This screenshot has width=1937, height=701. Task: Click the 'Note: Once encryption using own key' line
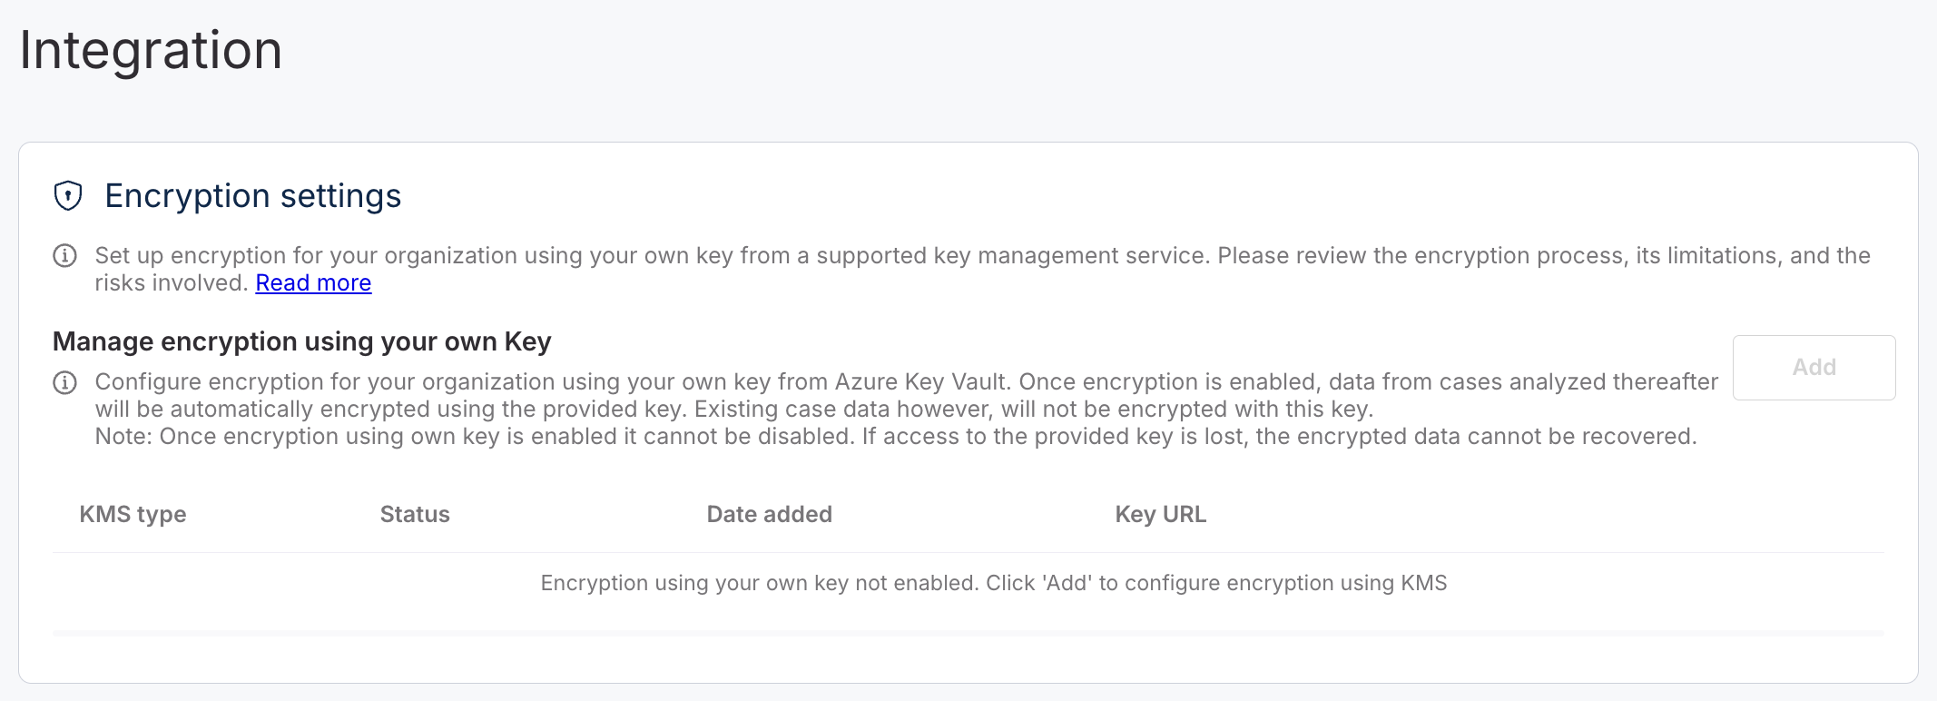(x=895, y=437)
